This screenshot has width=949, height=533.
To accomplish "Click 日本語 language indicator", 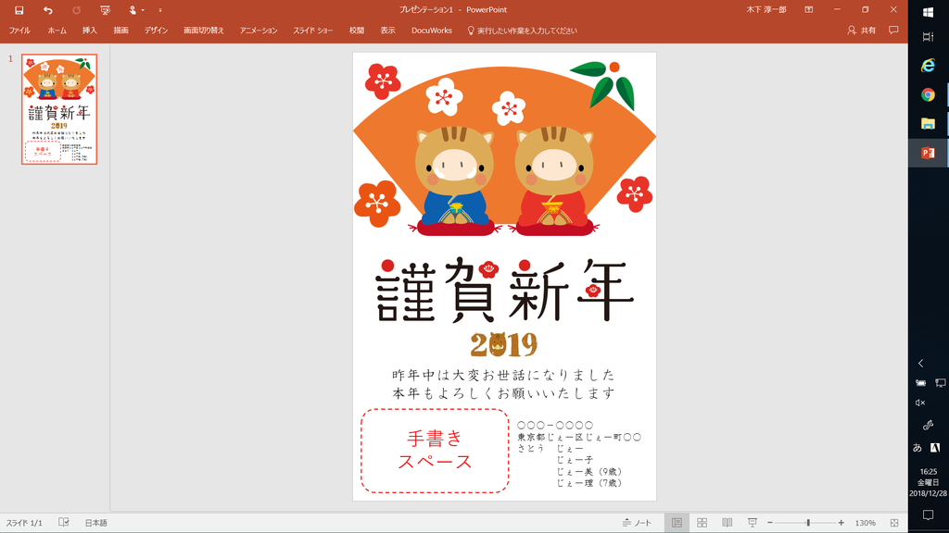I will pos(95,523).
